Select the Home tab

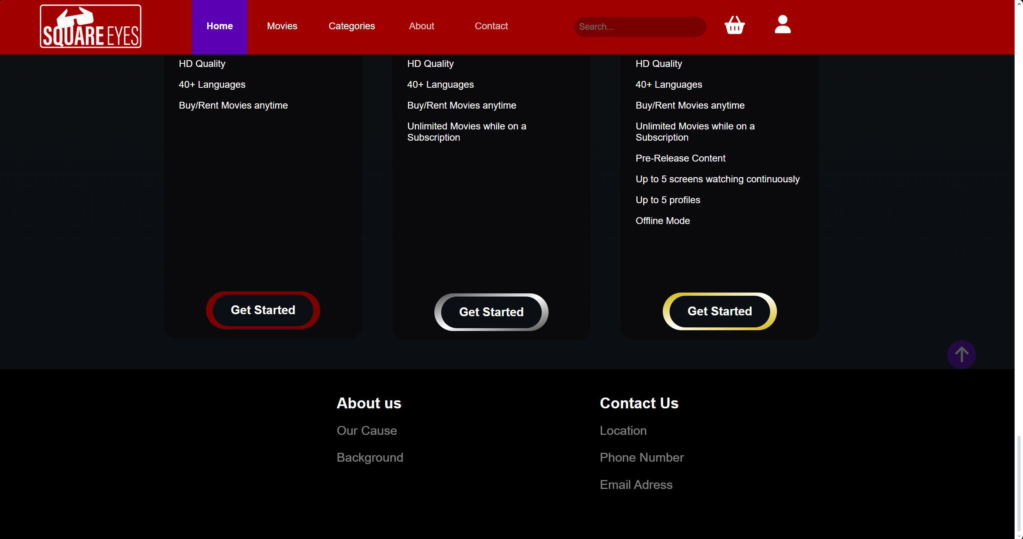coord(220,26)
